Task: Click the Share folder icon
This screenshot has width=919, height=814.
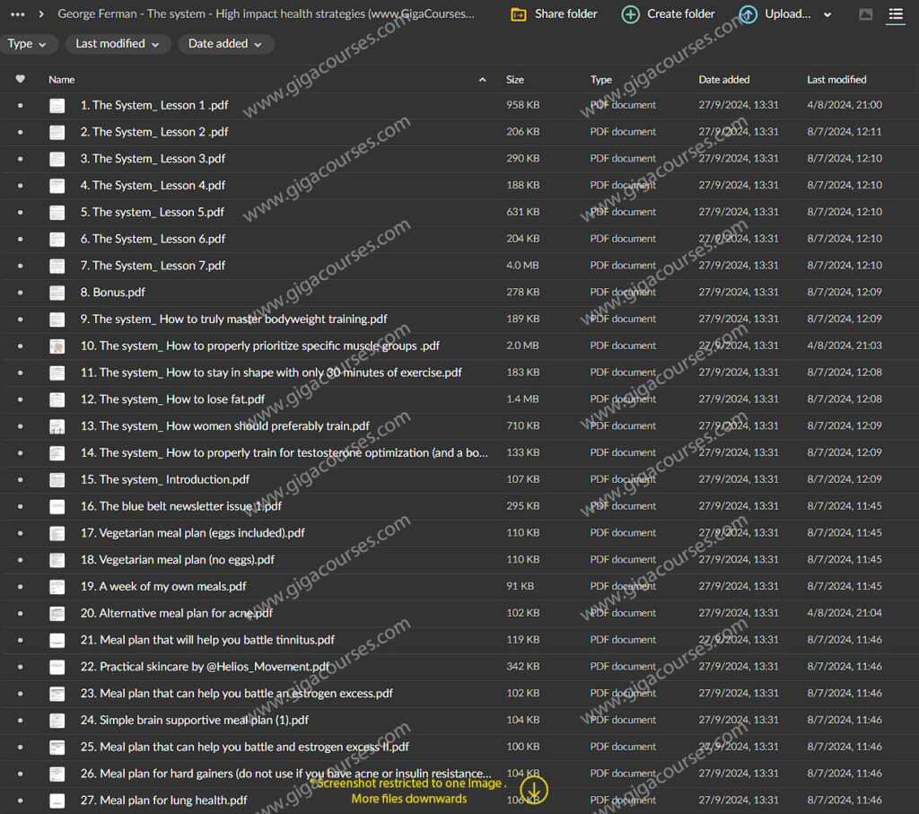Action: 519,14
